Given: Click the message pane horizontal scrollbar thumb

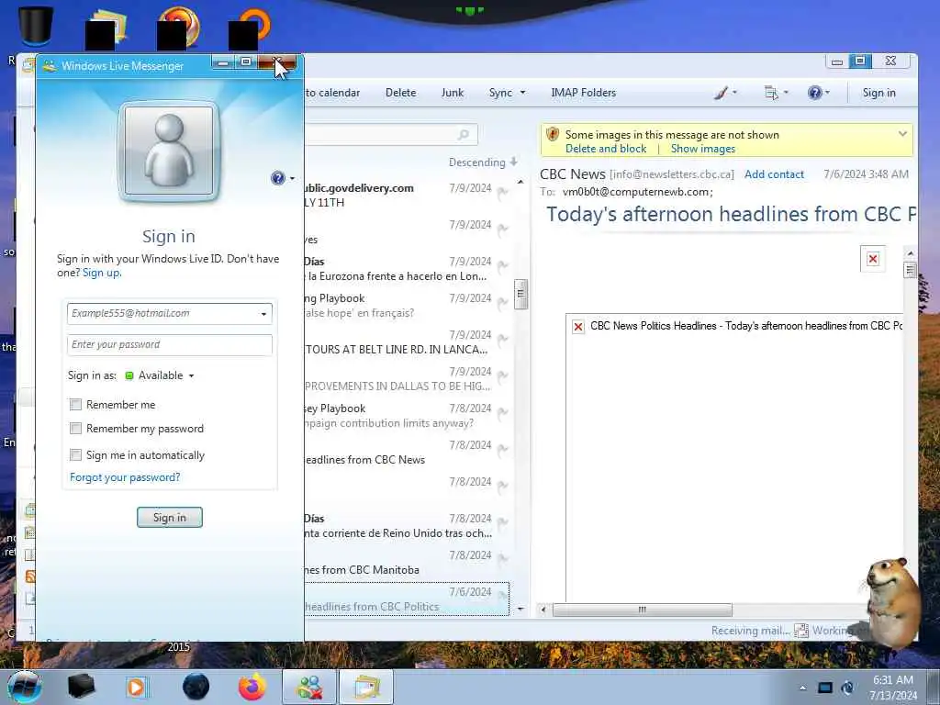Looking at the screenshot, I should (x=642, y=610).
